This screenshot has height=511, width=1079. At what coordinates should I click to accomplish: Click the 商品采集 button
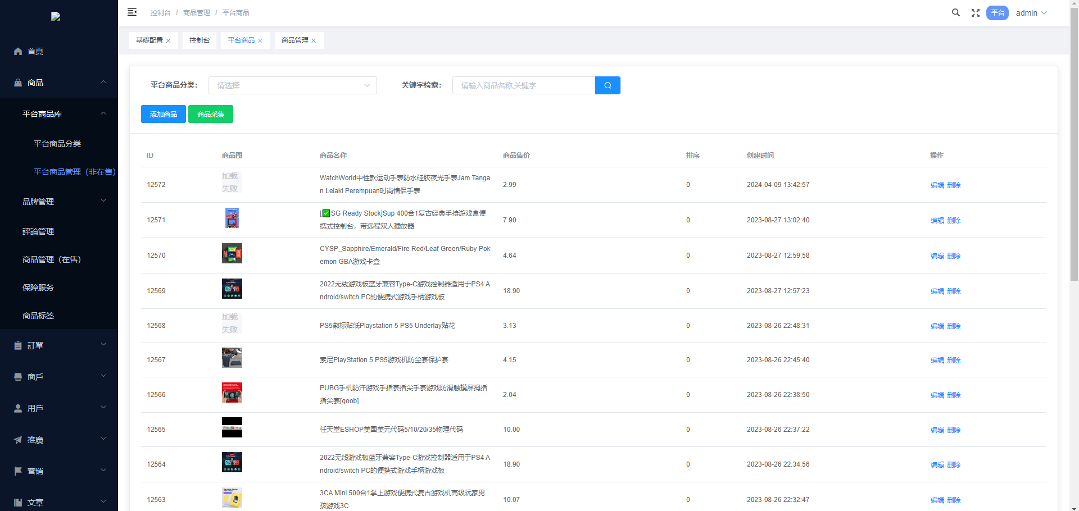[210, 114]
